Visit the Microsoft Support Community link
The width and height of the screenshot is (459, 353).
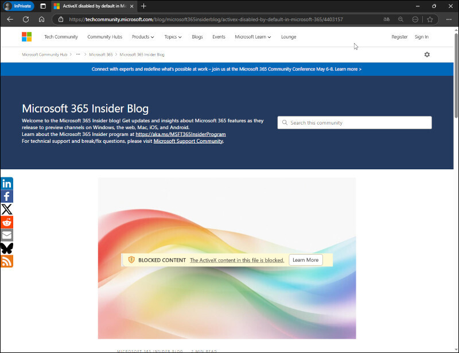point(188,141)
